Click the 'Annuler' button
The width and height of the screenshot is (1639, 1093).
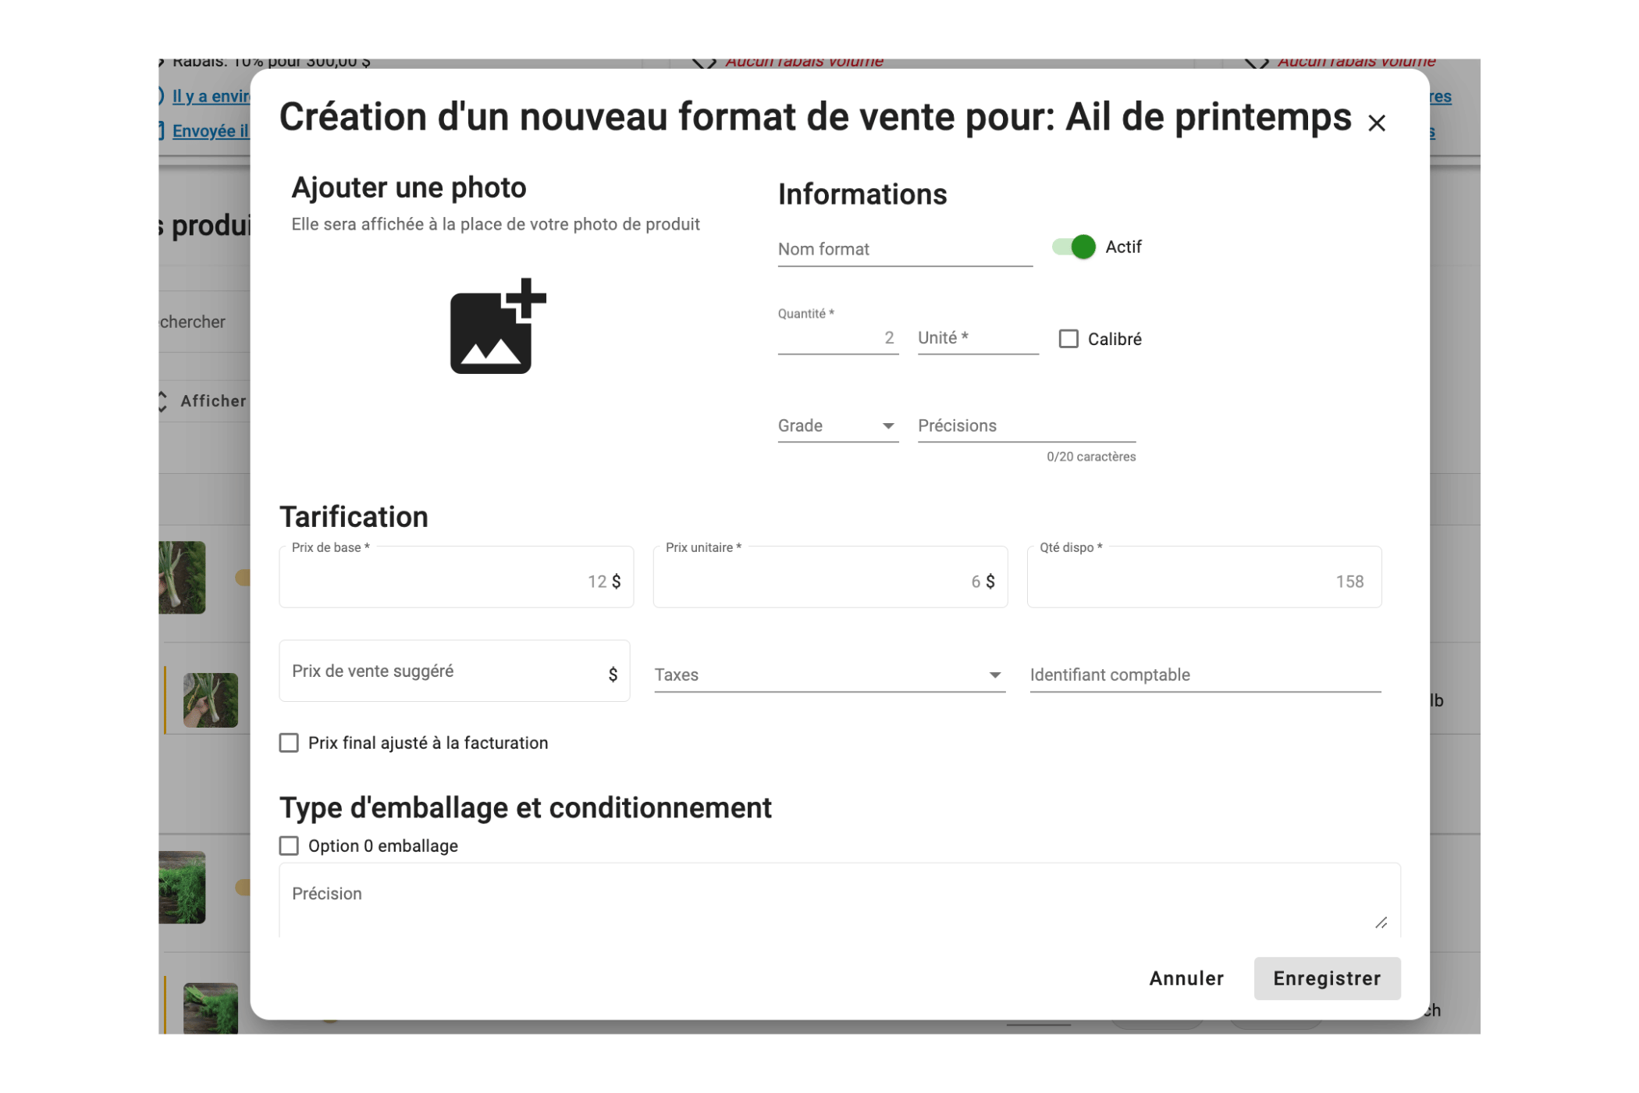coord(1186,978)
